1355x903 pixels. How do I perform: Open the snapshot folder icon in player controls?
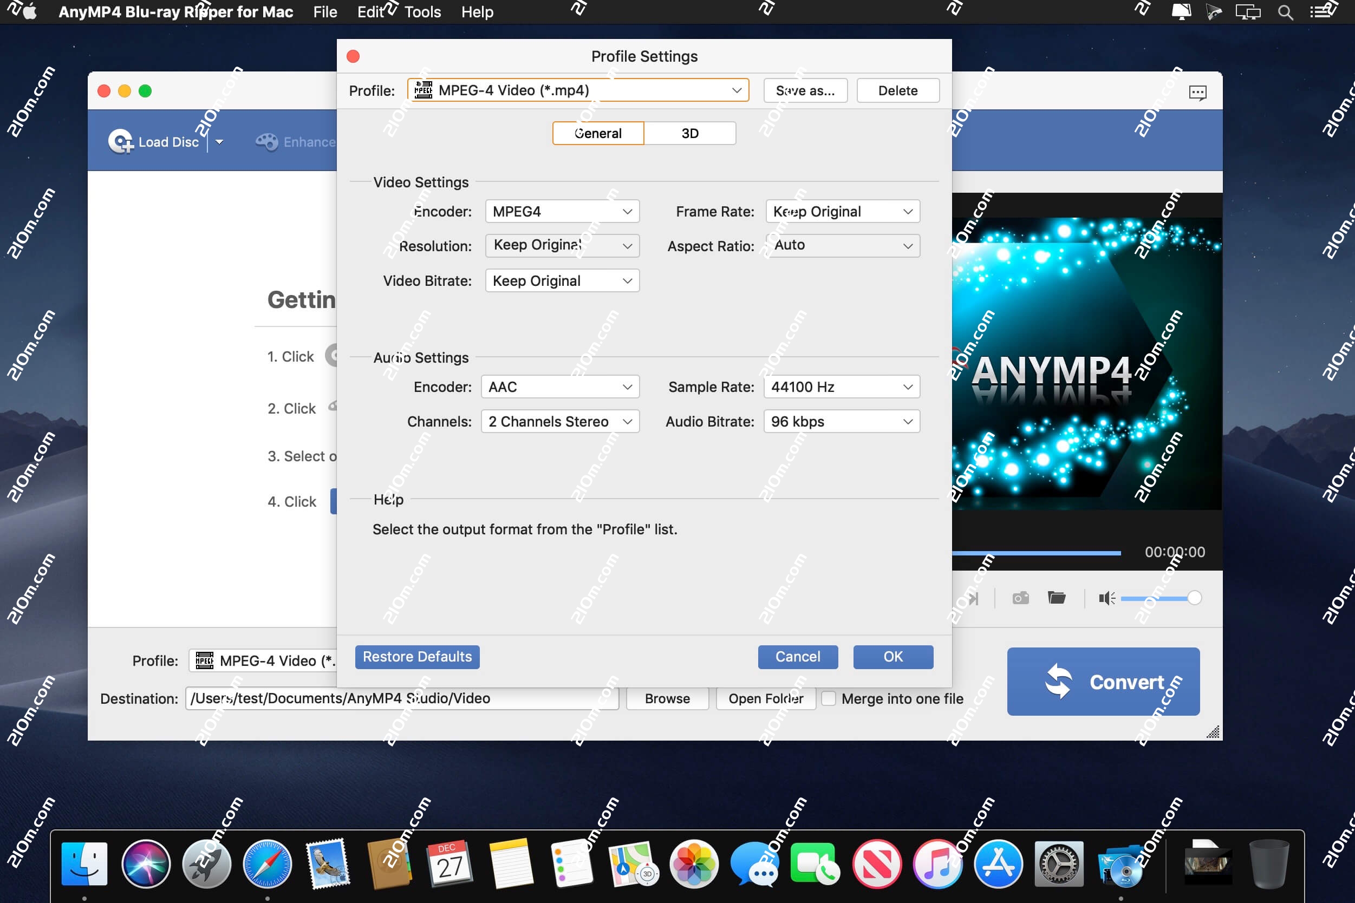(x=1058, y=598)
